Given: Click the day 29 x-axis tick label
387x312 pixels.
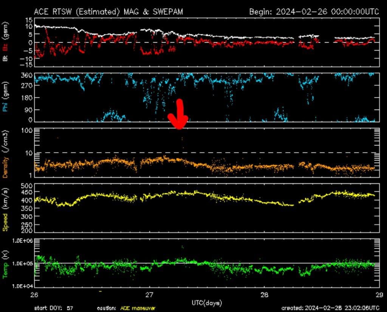Looking at the screenshot, I should [379, 295].
